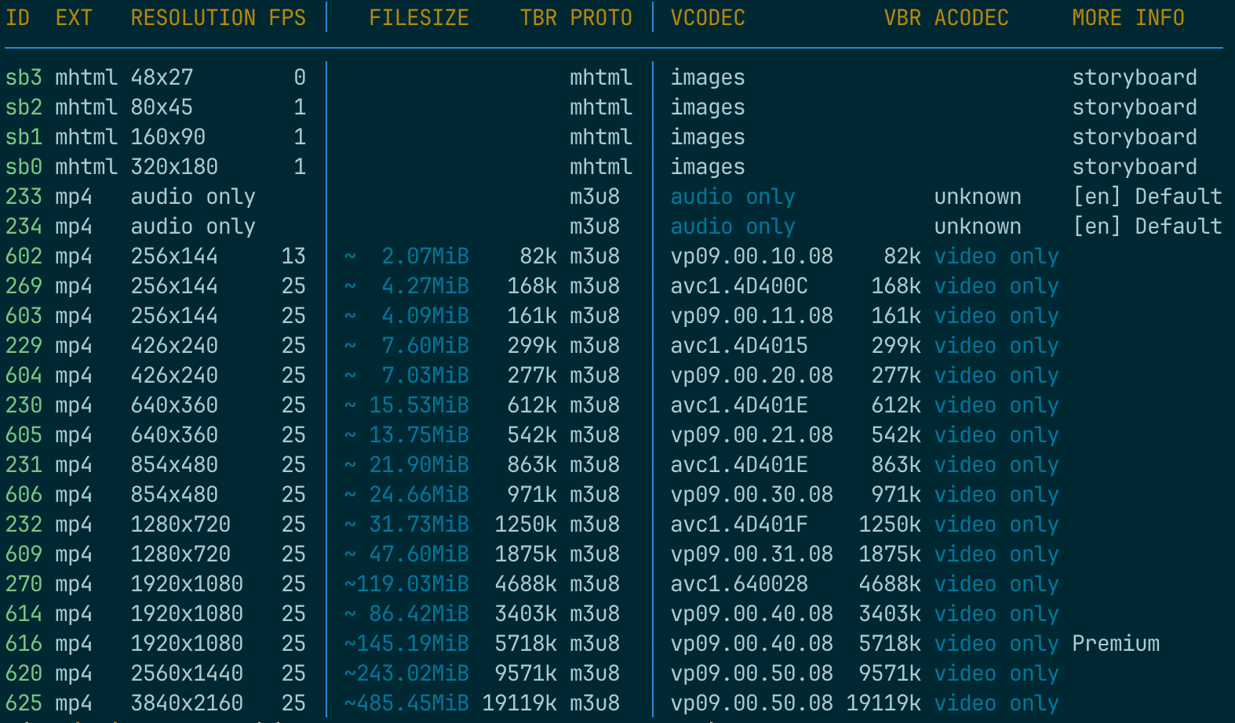
Task: Click the FILESIZE column header
Action: [418, 18]
